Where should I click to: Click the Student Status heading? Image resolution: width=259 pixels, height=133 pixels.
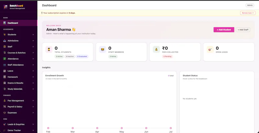(190, 76)
